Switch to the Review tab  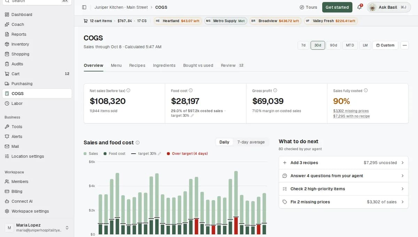pos(232,66)
